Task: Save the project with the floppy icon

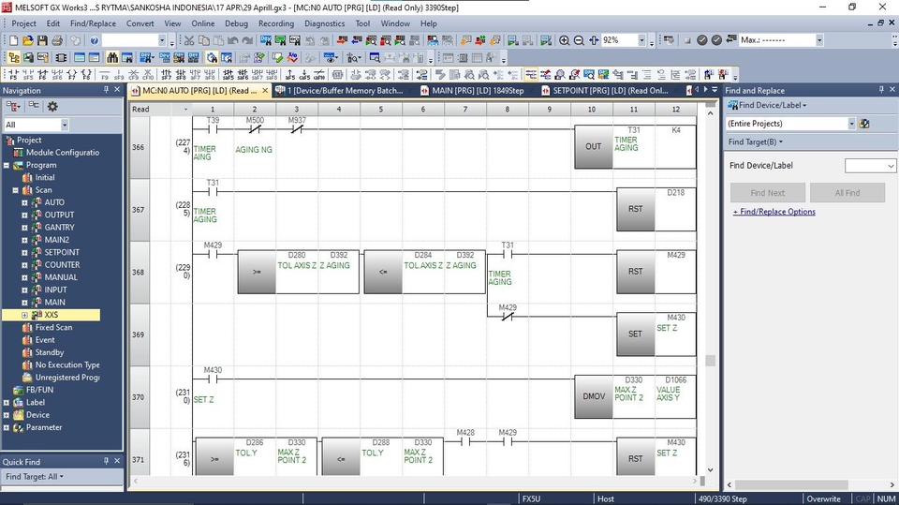Action: pos(42,40)
